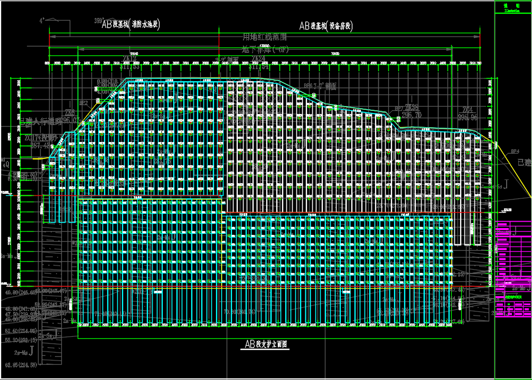
Task: Click the 'BP2' annotation on left slope
Action: click(83, 103)
